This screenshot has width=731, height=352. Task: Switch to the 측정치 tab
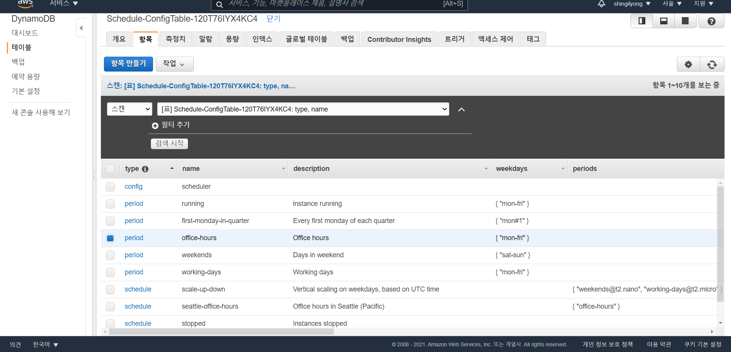176,39
